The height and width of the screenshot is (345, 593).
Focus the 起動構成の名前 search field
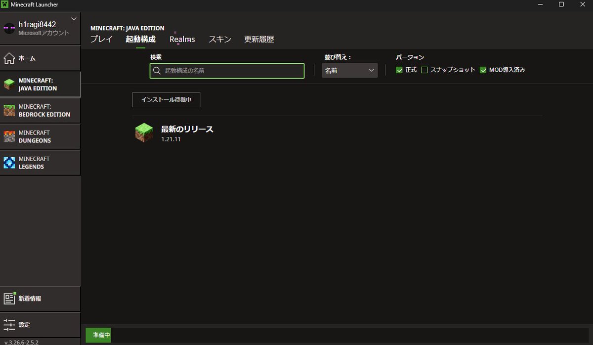[227, 71]
